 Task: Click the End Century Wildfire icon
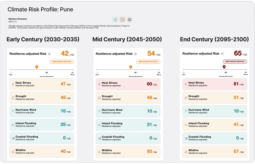(185, 151)
